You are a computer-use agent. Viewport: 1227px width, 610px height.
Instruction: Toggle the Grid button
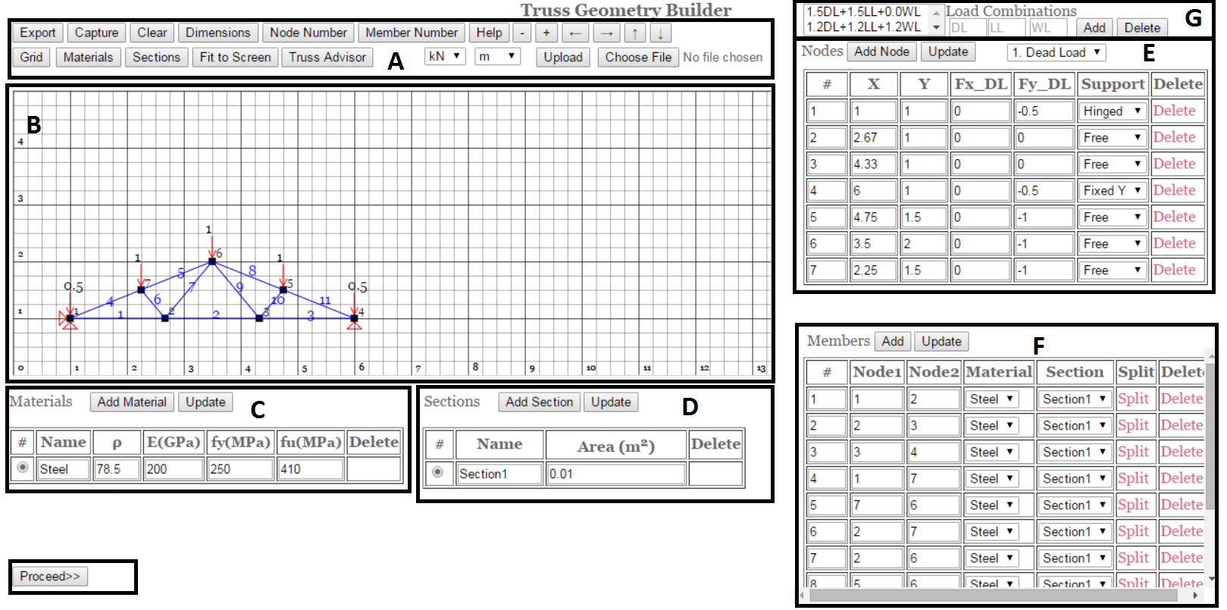click(x=31, y=57)
